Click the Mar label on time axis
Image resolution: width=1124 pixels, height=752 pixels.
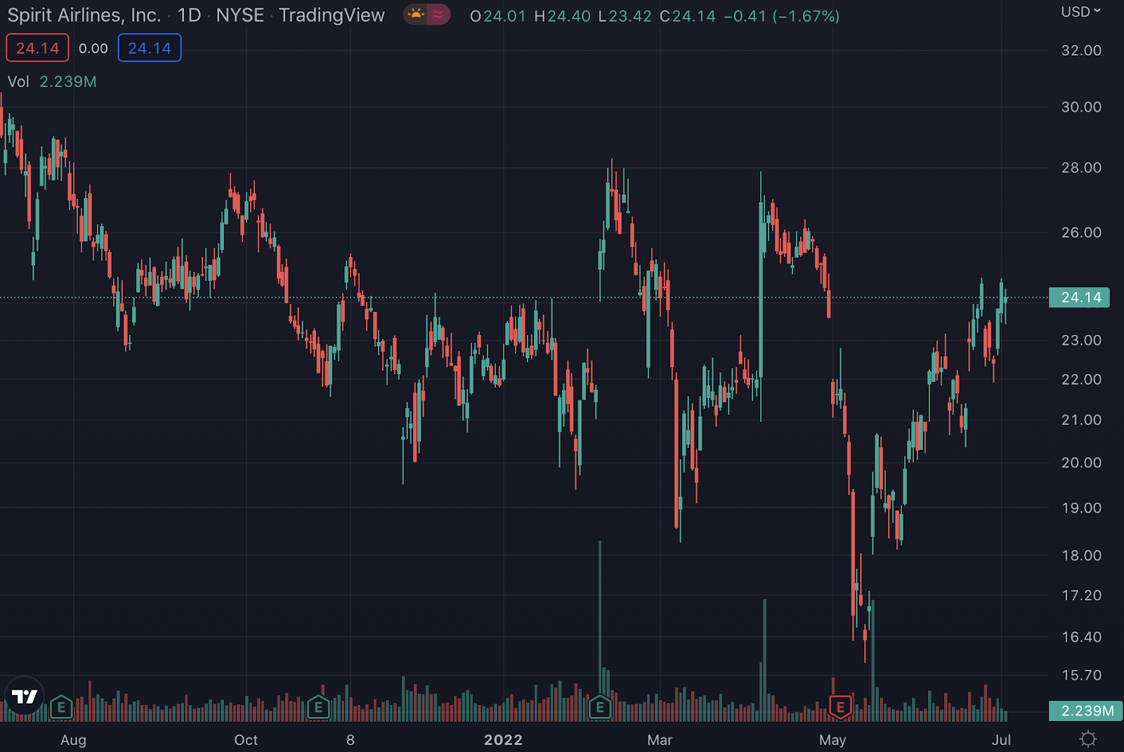tap(660, 740)
